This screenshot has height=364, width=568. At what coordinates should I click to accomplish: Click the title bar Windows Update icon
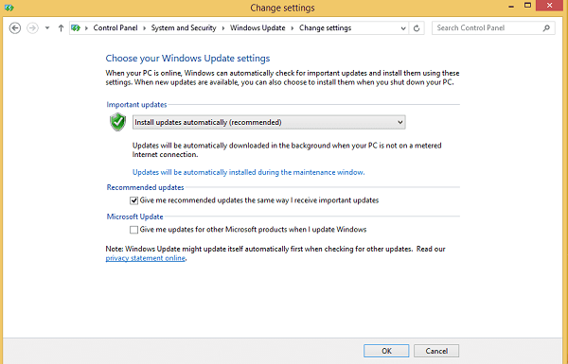tap(9, 8)
